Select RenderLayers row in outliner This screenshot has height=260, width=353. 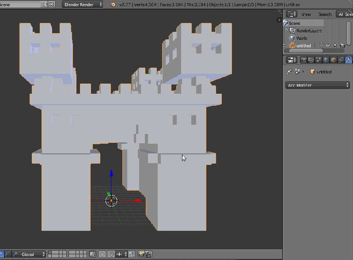[303, 31]
